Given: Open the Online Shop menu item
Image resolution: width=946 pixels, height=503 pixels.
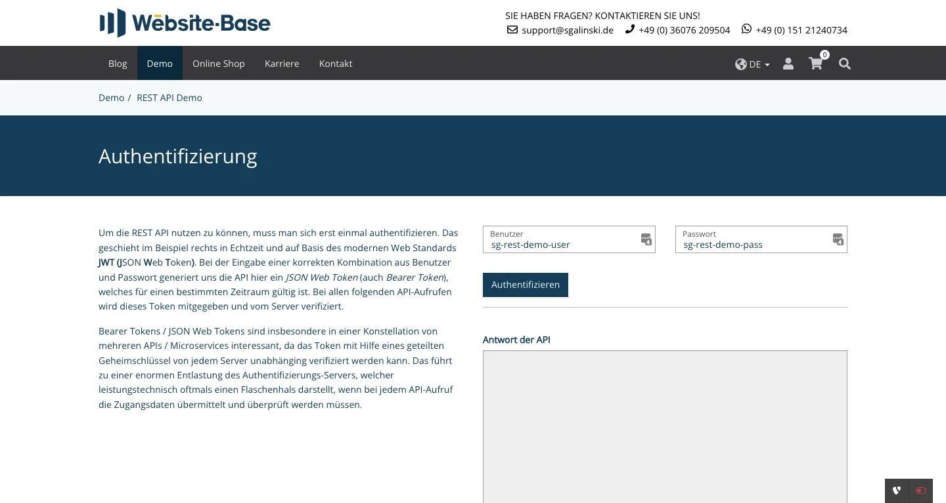Looking at the screenshot, I should (x=219, y=64).
